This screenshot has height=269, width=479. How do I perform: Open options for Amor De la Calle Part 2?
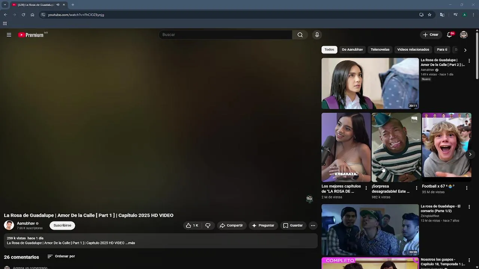tap(469, 61)
